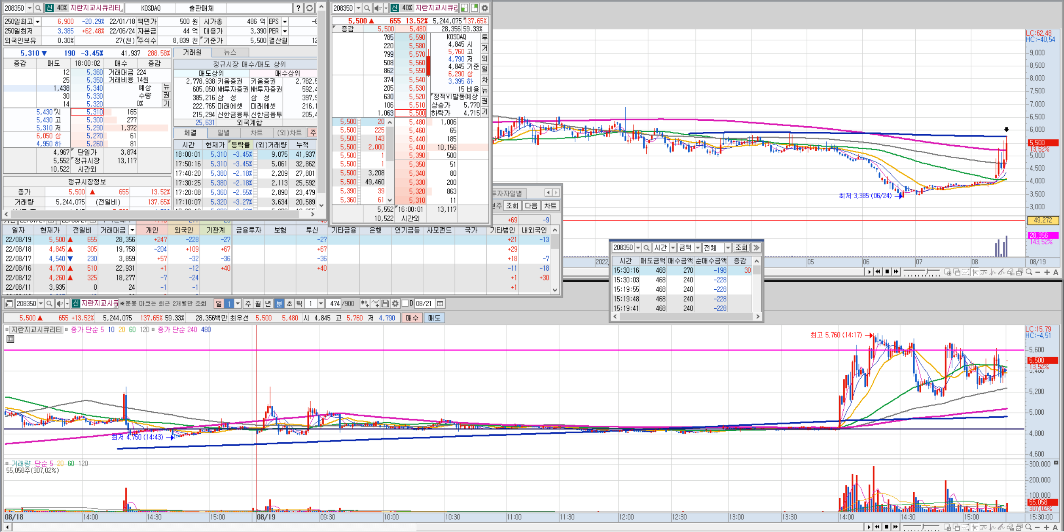The height and width of the screenshot is (532, 1064).
Task: Click 매도 sell button above minute chart
Action: (x=434, y=318)
